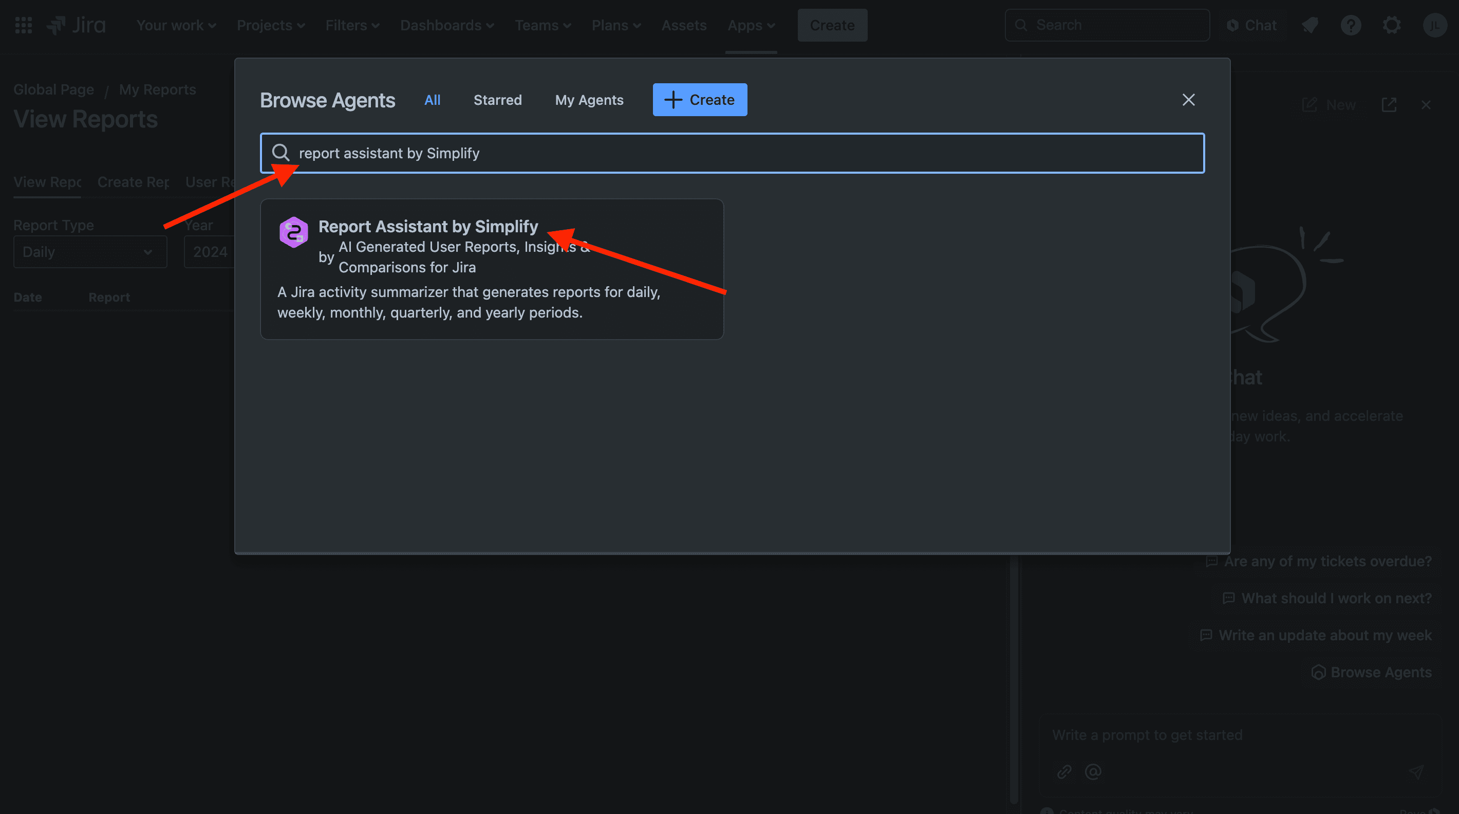This screenshot has height=814, width=1459.
Task: Click the Date column header
Action: 28,297
